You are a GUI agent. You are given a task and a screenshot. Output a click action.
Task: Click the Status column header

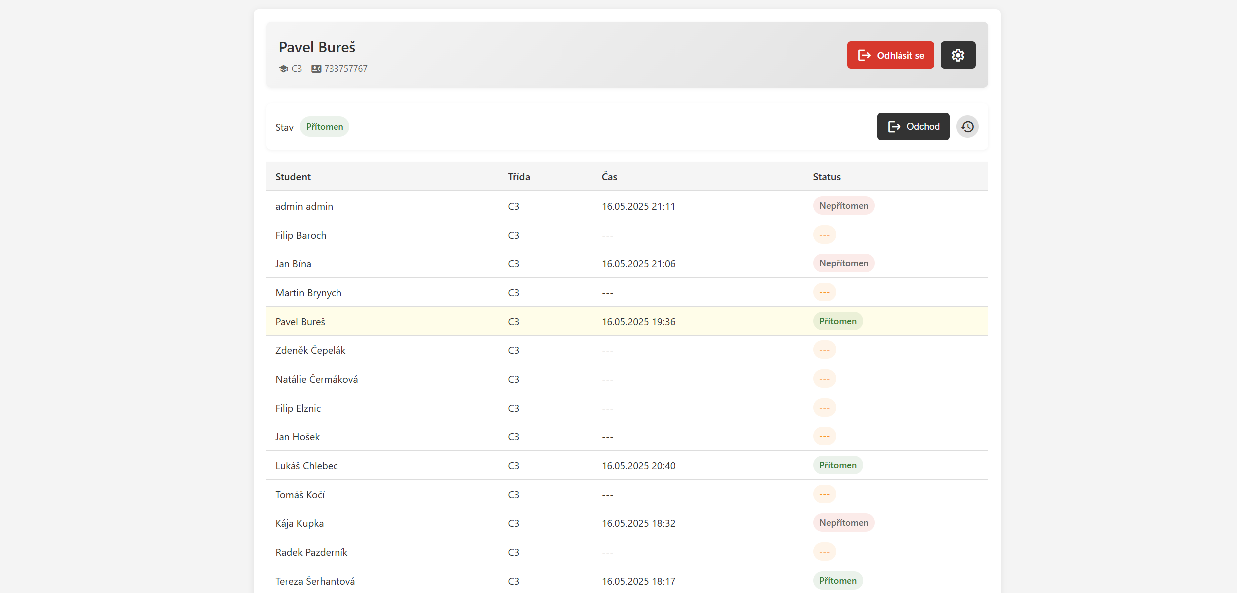pyautogui.click(x=827, y=177)
